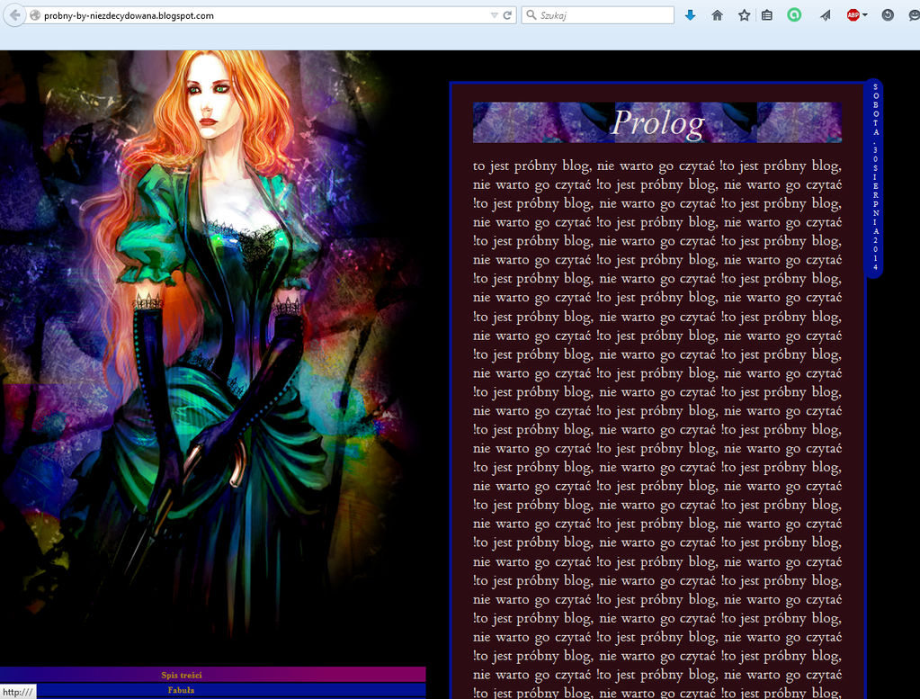Click the site identity globe icon
Image resolution: width=920 pixels, height=699 pixels.
[35, 15]
